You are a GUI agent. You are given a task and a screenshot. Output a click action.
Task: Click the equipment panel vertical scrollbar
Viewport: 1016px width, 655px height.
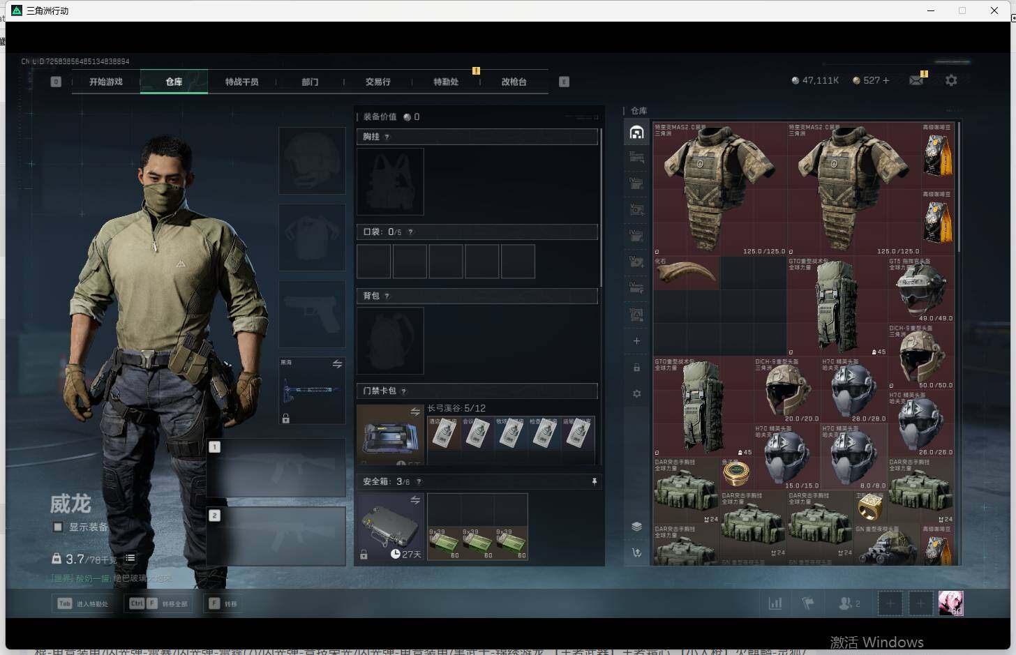point(601,206)
